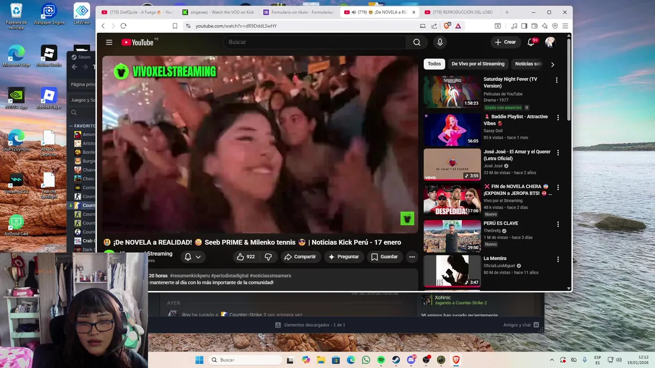Image resolution: width=655 pixels, height=368 pixels.
Task: Click the YouTube search input field
Action: 315,42
